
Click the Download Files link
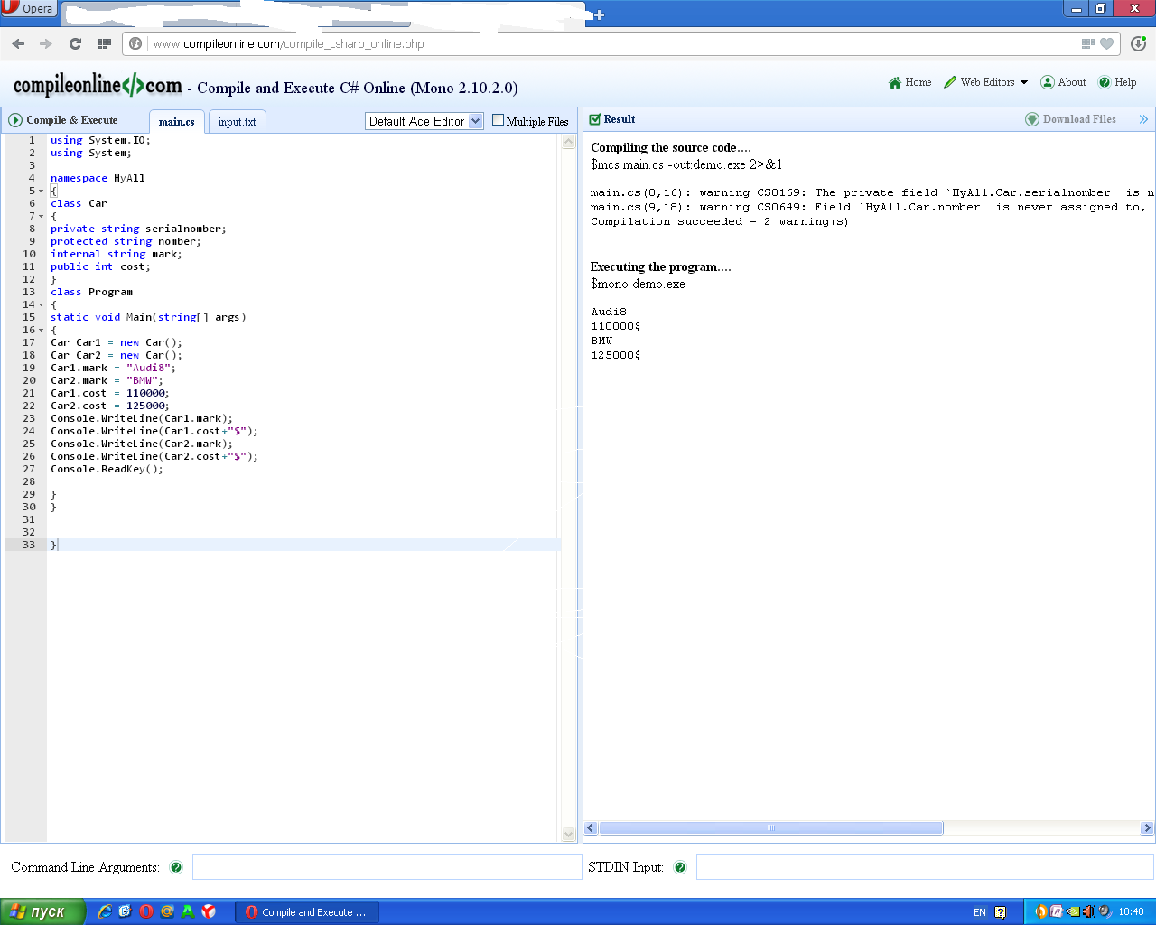click(1079, 119)
